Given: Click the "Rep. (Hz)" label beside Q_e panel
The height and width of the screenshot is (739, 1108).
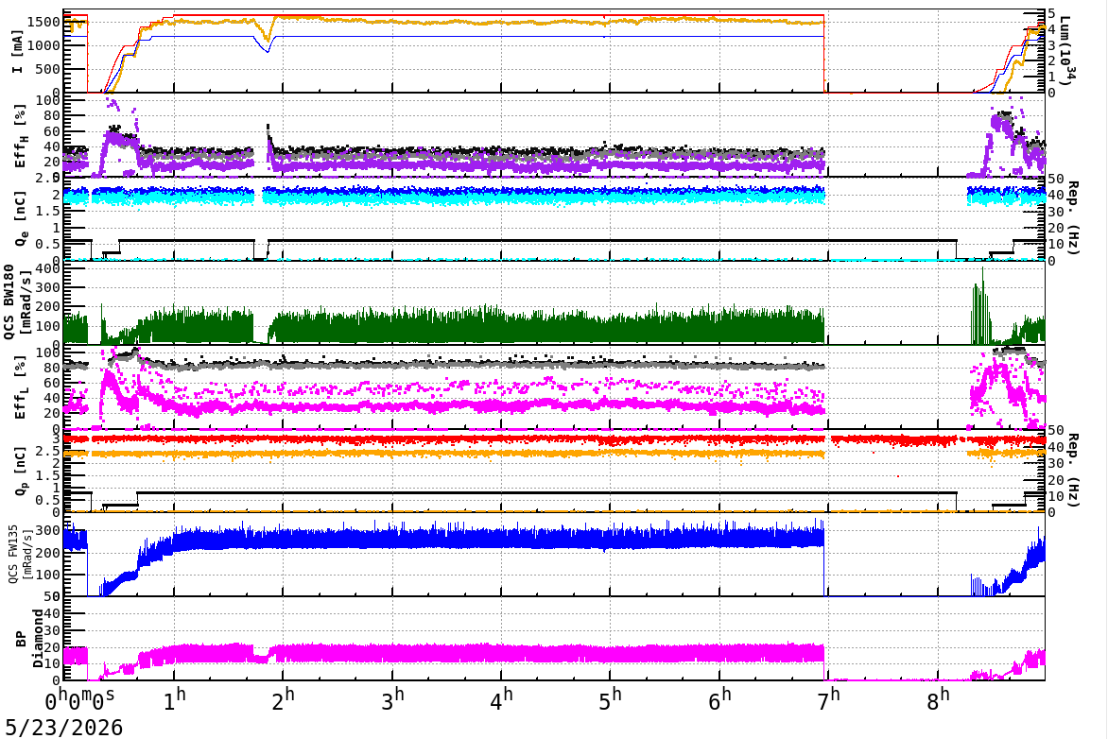Looking at the screenshot, I should [1073, 218].
